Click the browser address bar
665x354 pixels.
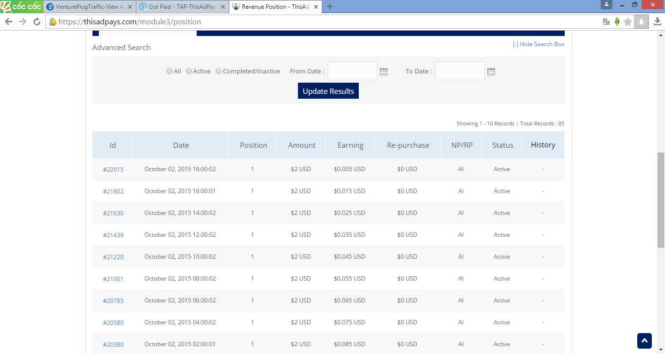click(x=323, y=22)
